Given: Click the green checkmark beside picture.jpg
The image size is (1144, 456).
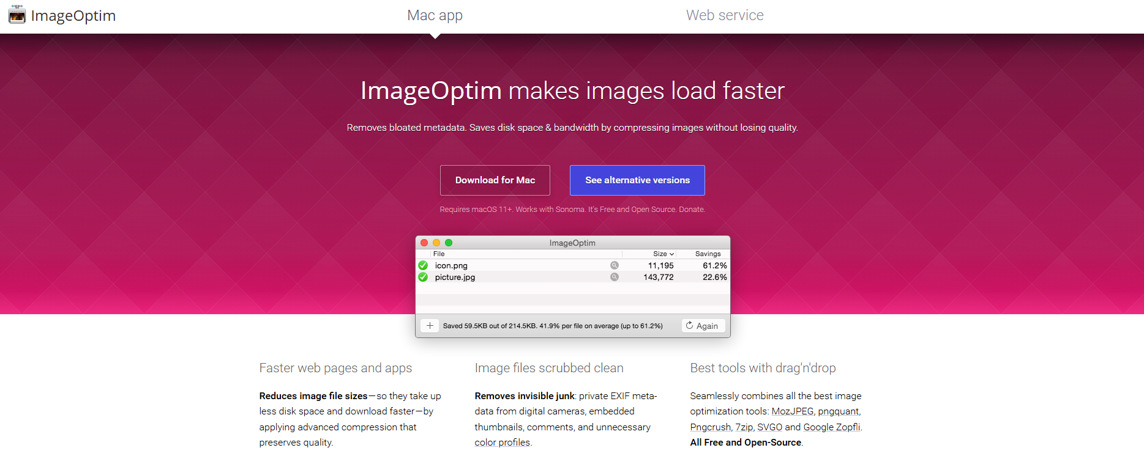Looking at the screenshot, I should click(423, 277).
